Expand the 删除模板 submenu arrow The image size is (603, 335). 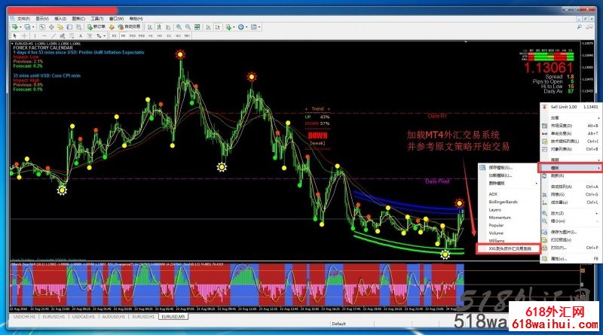(537, 183)
